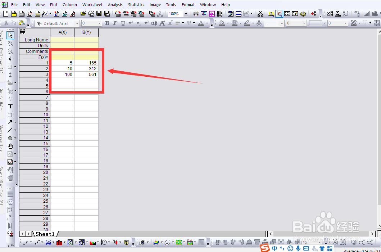Create a new project
The image size is (381, 252).
(x=6, y=14)
